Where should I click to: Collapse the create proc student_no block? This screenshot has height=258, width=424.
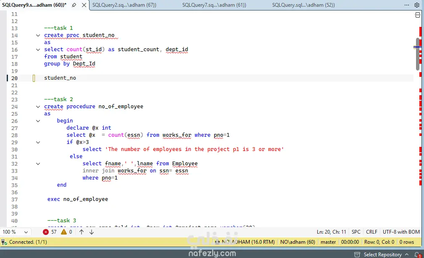tap(38, 35)
